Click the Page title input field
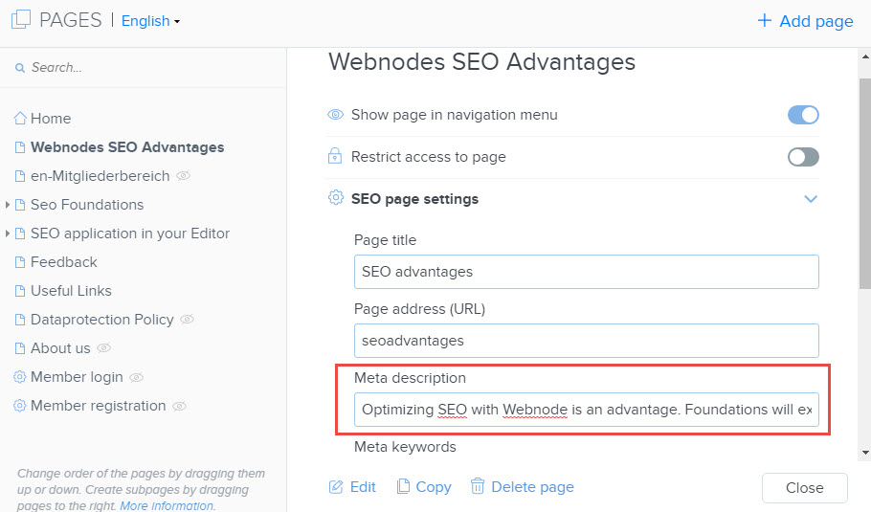 (x=587, y=272)
